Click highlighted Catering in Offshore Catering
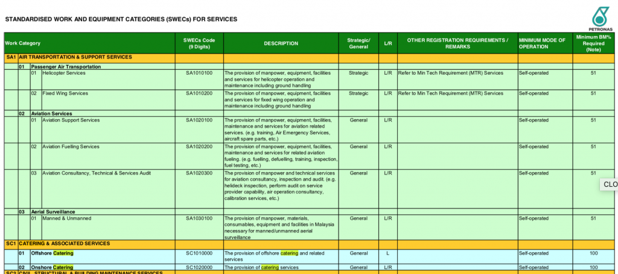This screenshot has height=274, width=618. (63, 254)
